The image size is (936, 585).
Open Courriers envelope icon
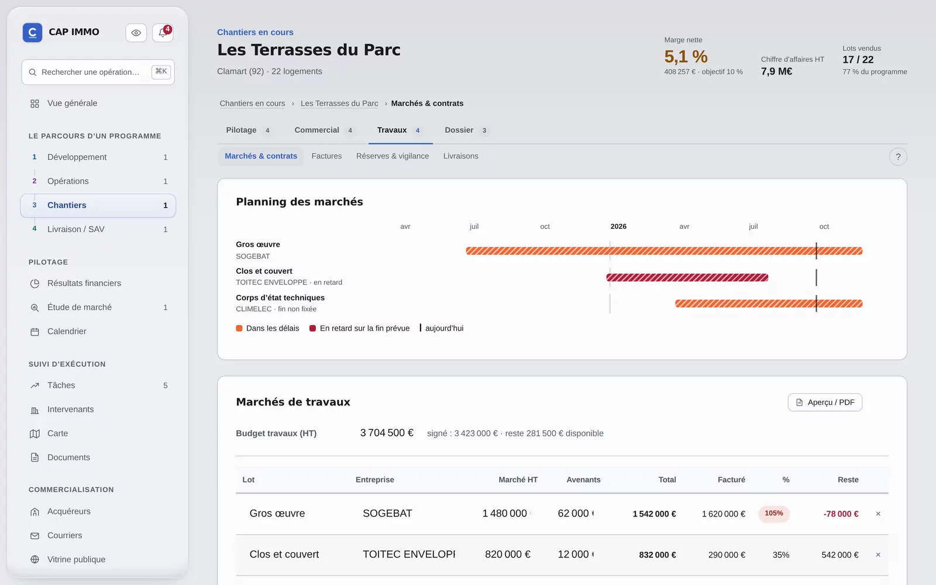(x=35, y=535)
